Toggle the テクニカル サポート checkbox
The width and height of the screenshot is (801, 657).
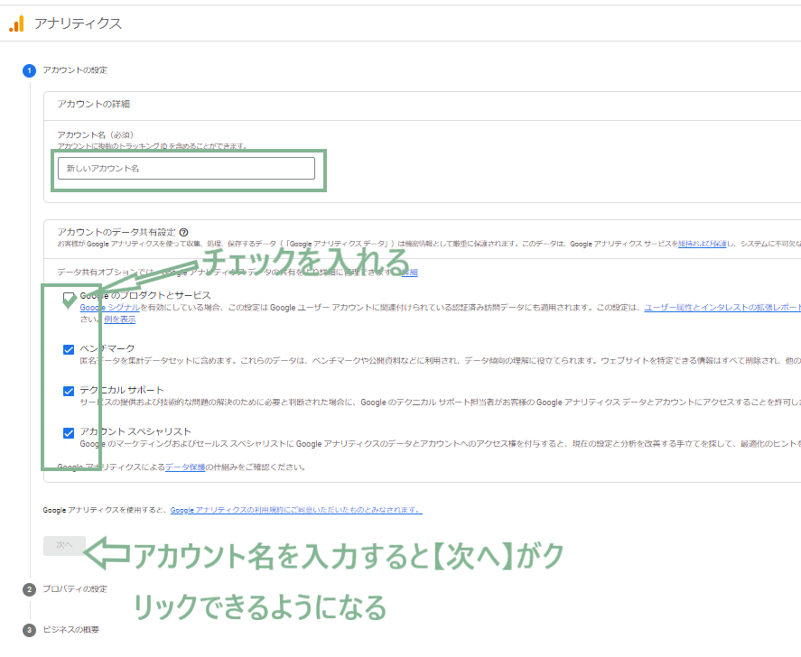[x=69, y=391]
